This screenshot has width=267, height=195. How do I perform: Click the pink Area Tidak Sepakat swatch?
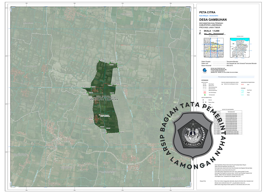[205, 92]
